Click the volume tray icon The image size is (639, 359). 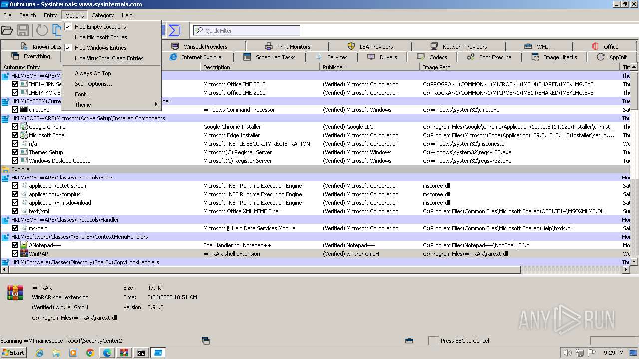pos(568,353)
